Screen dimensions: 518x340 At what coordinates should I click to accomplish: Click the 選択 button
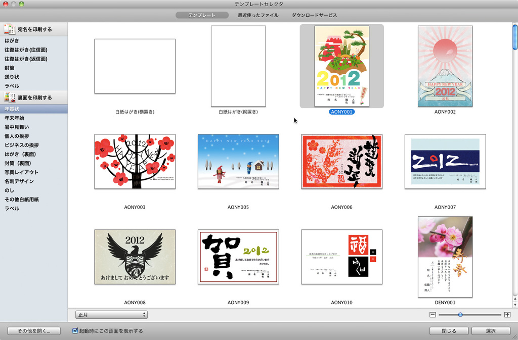point(490,331)
